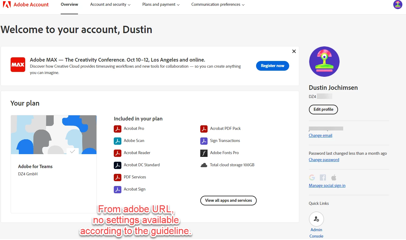Click the Google social sign-in icon
This screenshot has width=406, height=240.
coord(312,177)
